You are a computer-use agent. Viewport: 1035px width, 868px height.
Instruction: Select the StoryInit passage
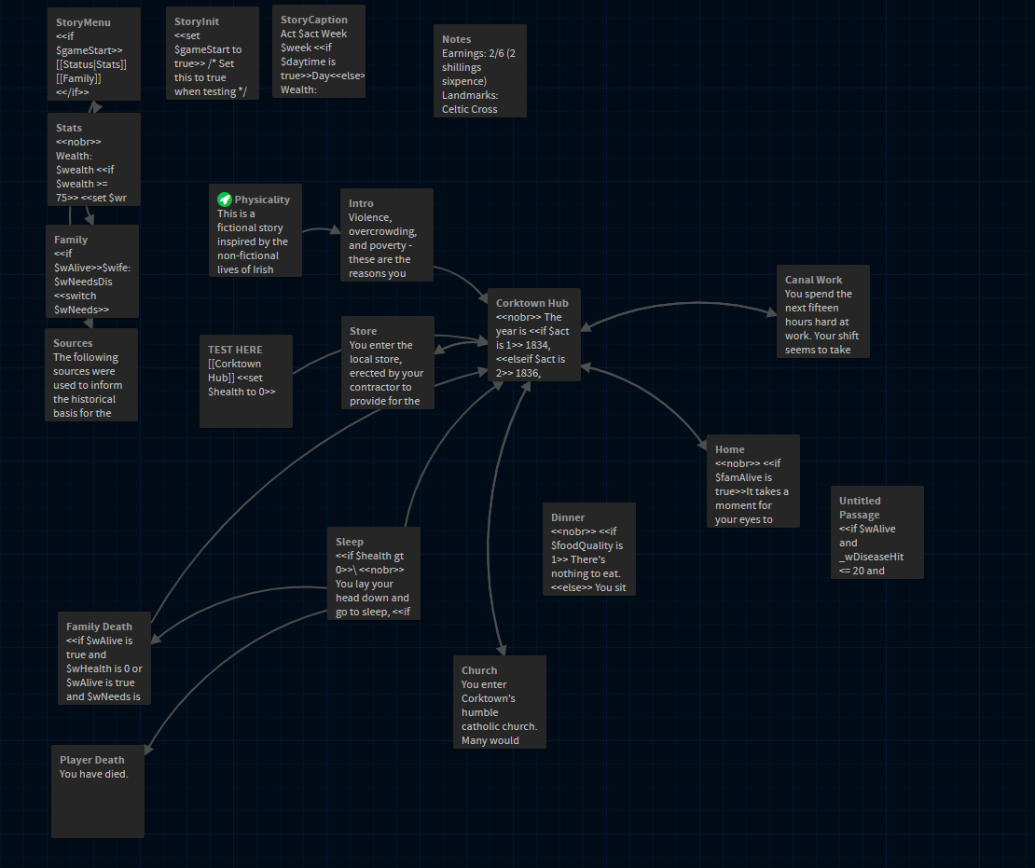click(213, 53)
